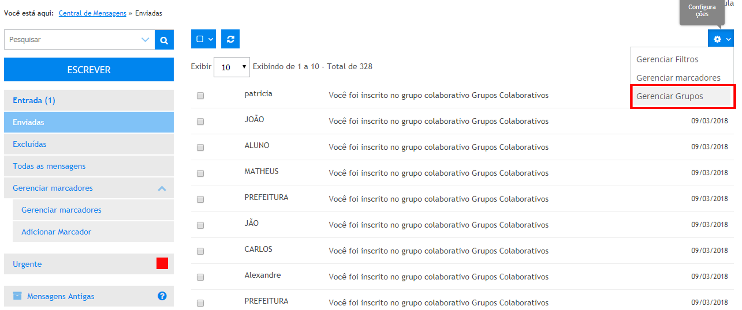The image size is (742, 310).
Task: Follow the Central de Mensagens breadcrumb link
Action: (92, 13)
